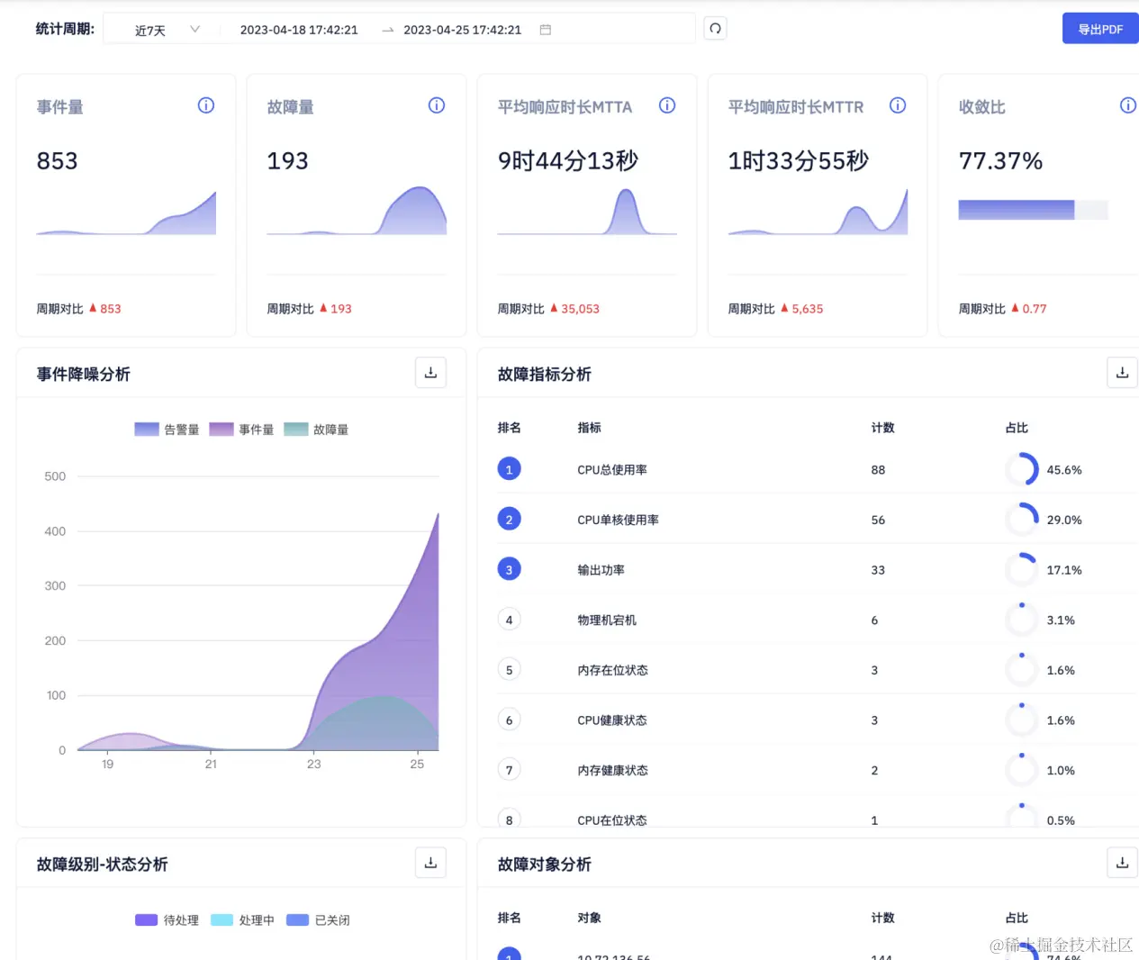Click the 对象 column header in 故障对象分析

[589, 918]
